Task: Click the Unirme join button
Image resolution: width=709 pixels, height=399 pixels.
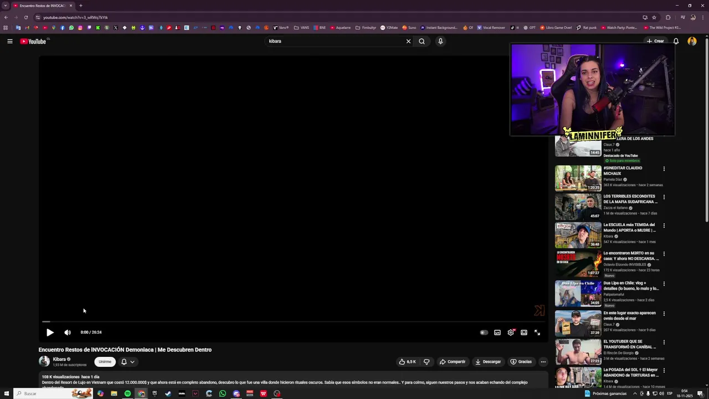Action: [105, 362]
